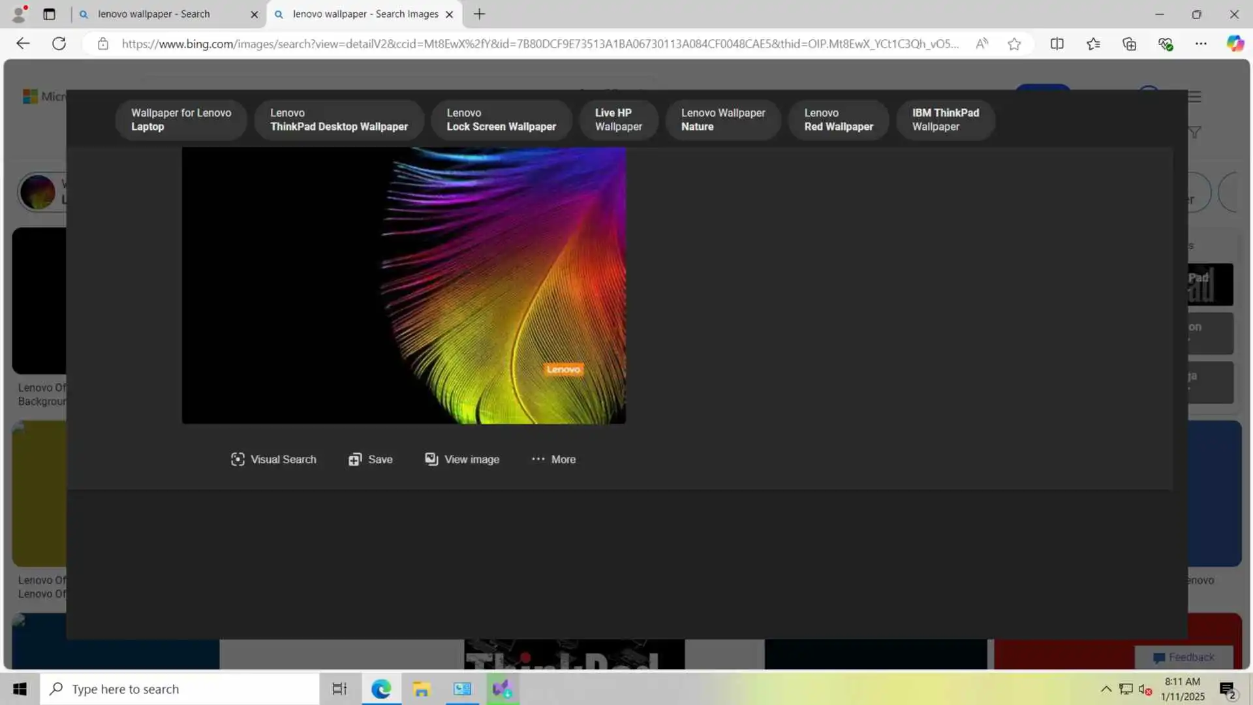Screen dimensions: 1253x705
Task: Open Settings and more ellipsis menu
Action: click(x=1201, y=44)
